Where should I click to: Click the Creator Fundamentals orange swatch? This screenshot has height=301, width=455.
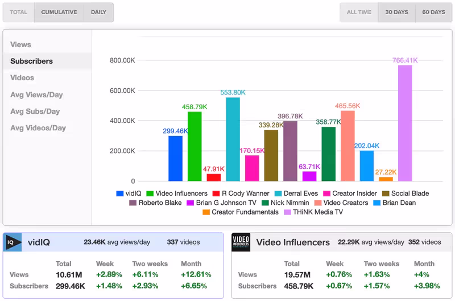point(206,212)
